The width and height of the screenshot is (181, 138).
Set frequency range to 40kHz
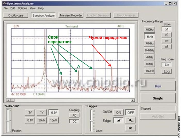tap(149, 43)
